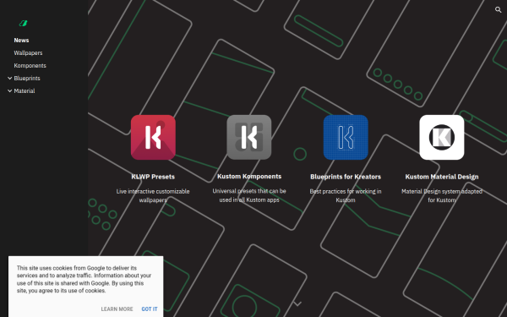Image resolution: width=507 pixels, height=317 pixels.
Task: Click 'Best practices for working in Kustom' text
Action: point(346,196)
